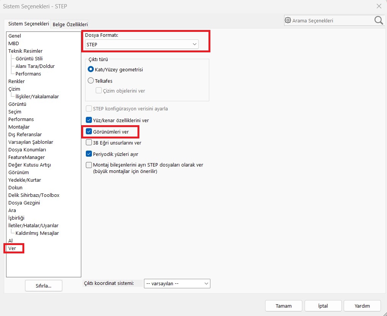
Task: Select Görüntü Stili sub-item
Action: coord(29,59)
